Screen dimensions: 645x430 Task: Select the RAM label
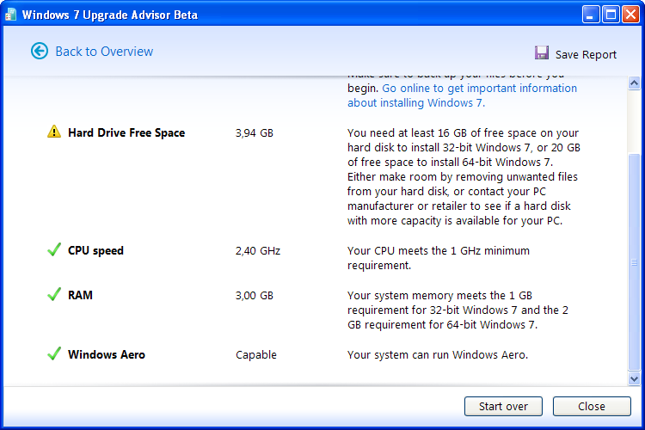point(80,295)
